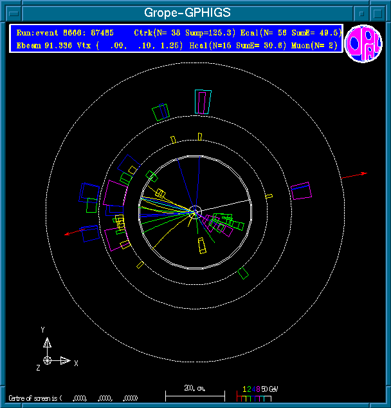391x408 pixels.
Task: Click the central vertex circle of the event
Action: 195,211
